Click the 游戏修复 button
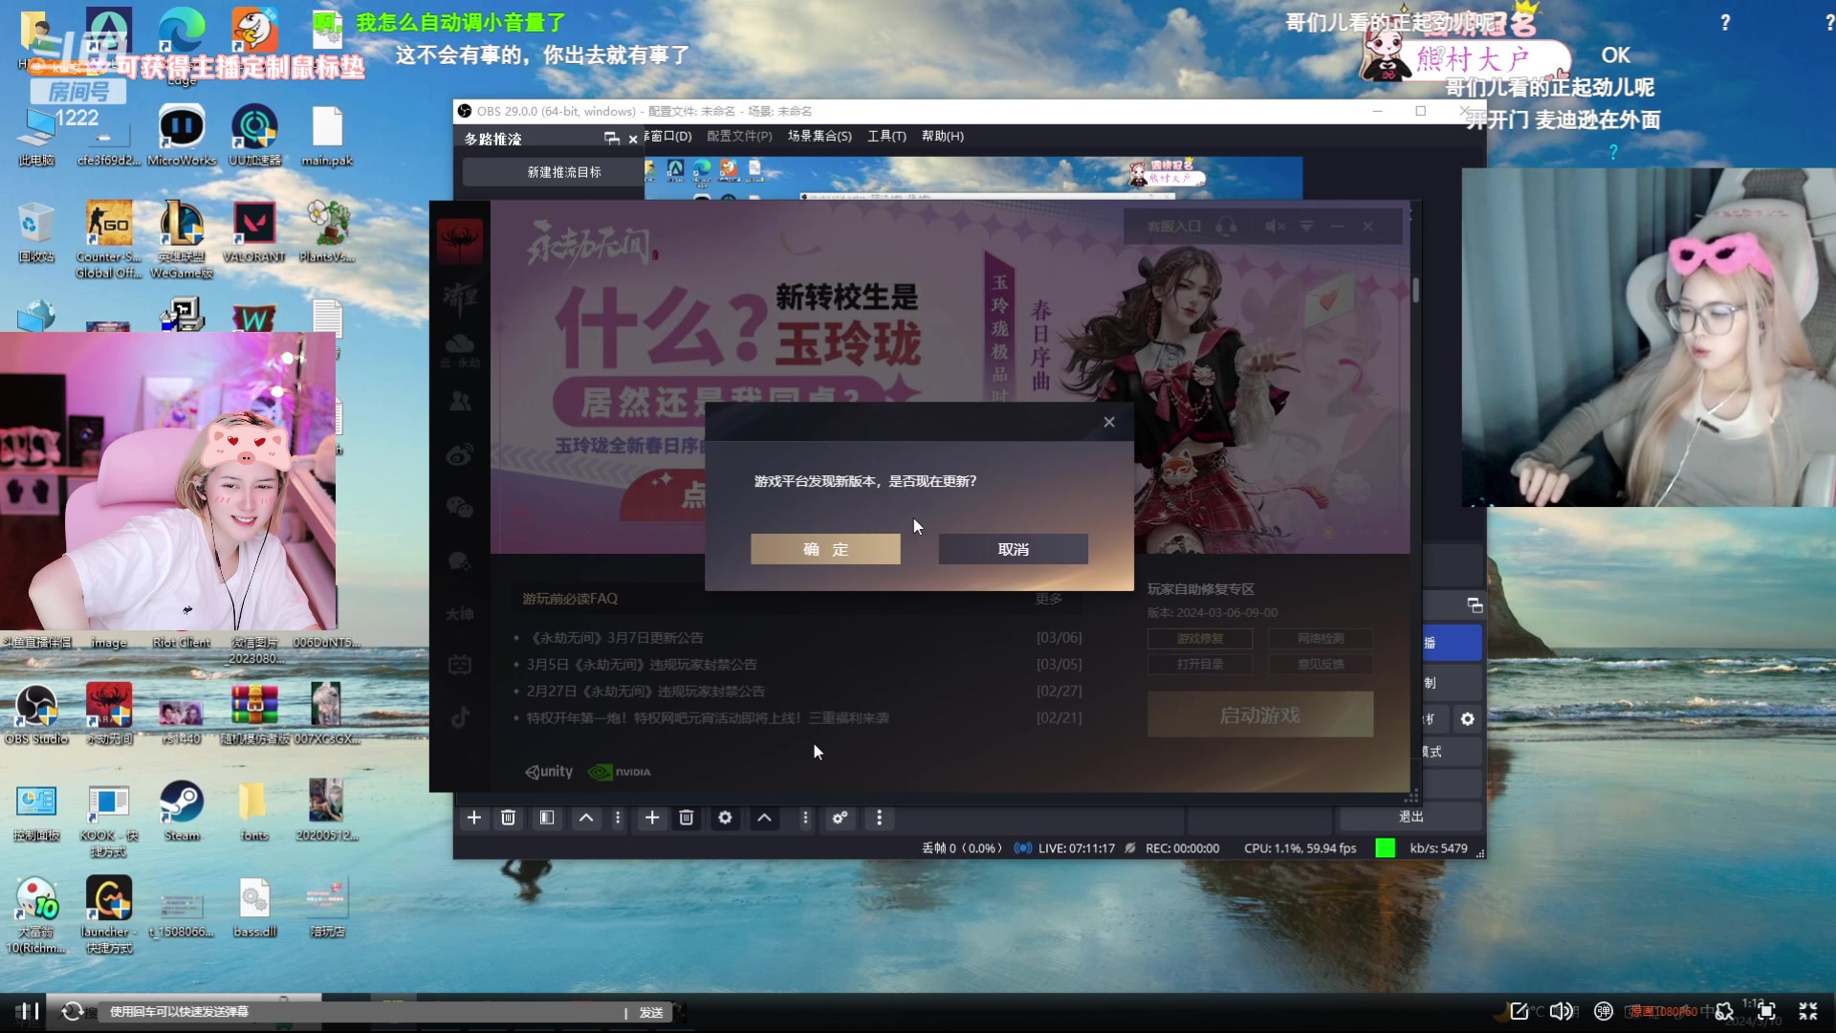 tap(1199, 638)
